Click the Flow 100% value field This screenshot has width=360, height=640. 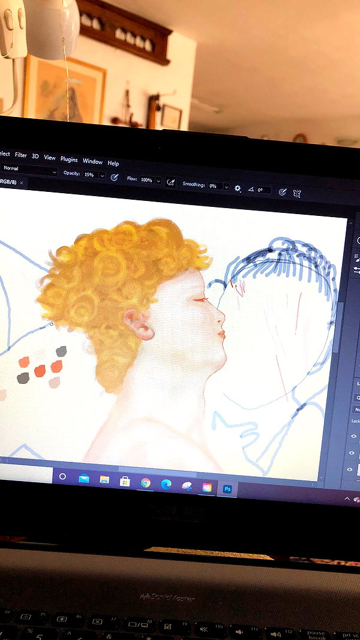[x=146, y=180]
